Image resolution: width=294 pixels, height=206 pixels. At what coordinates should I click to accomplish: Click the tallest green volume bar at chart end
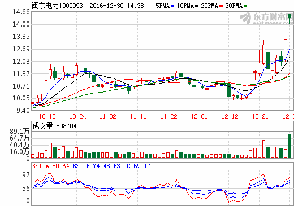click(x=290, y=146)
